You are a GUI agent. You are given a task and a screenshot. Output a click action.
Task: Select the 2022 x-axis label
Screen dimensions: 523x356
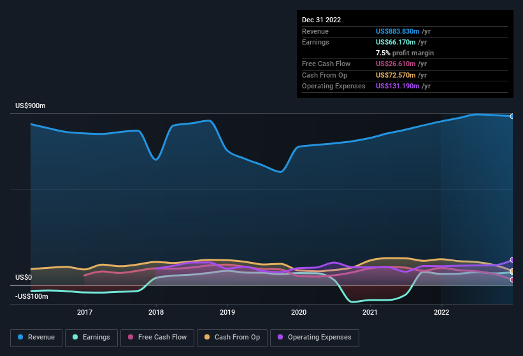441,312
